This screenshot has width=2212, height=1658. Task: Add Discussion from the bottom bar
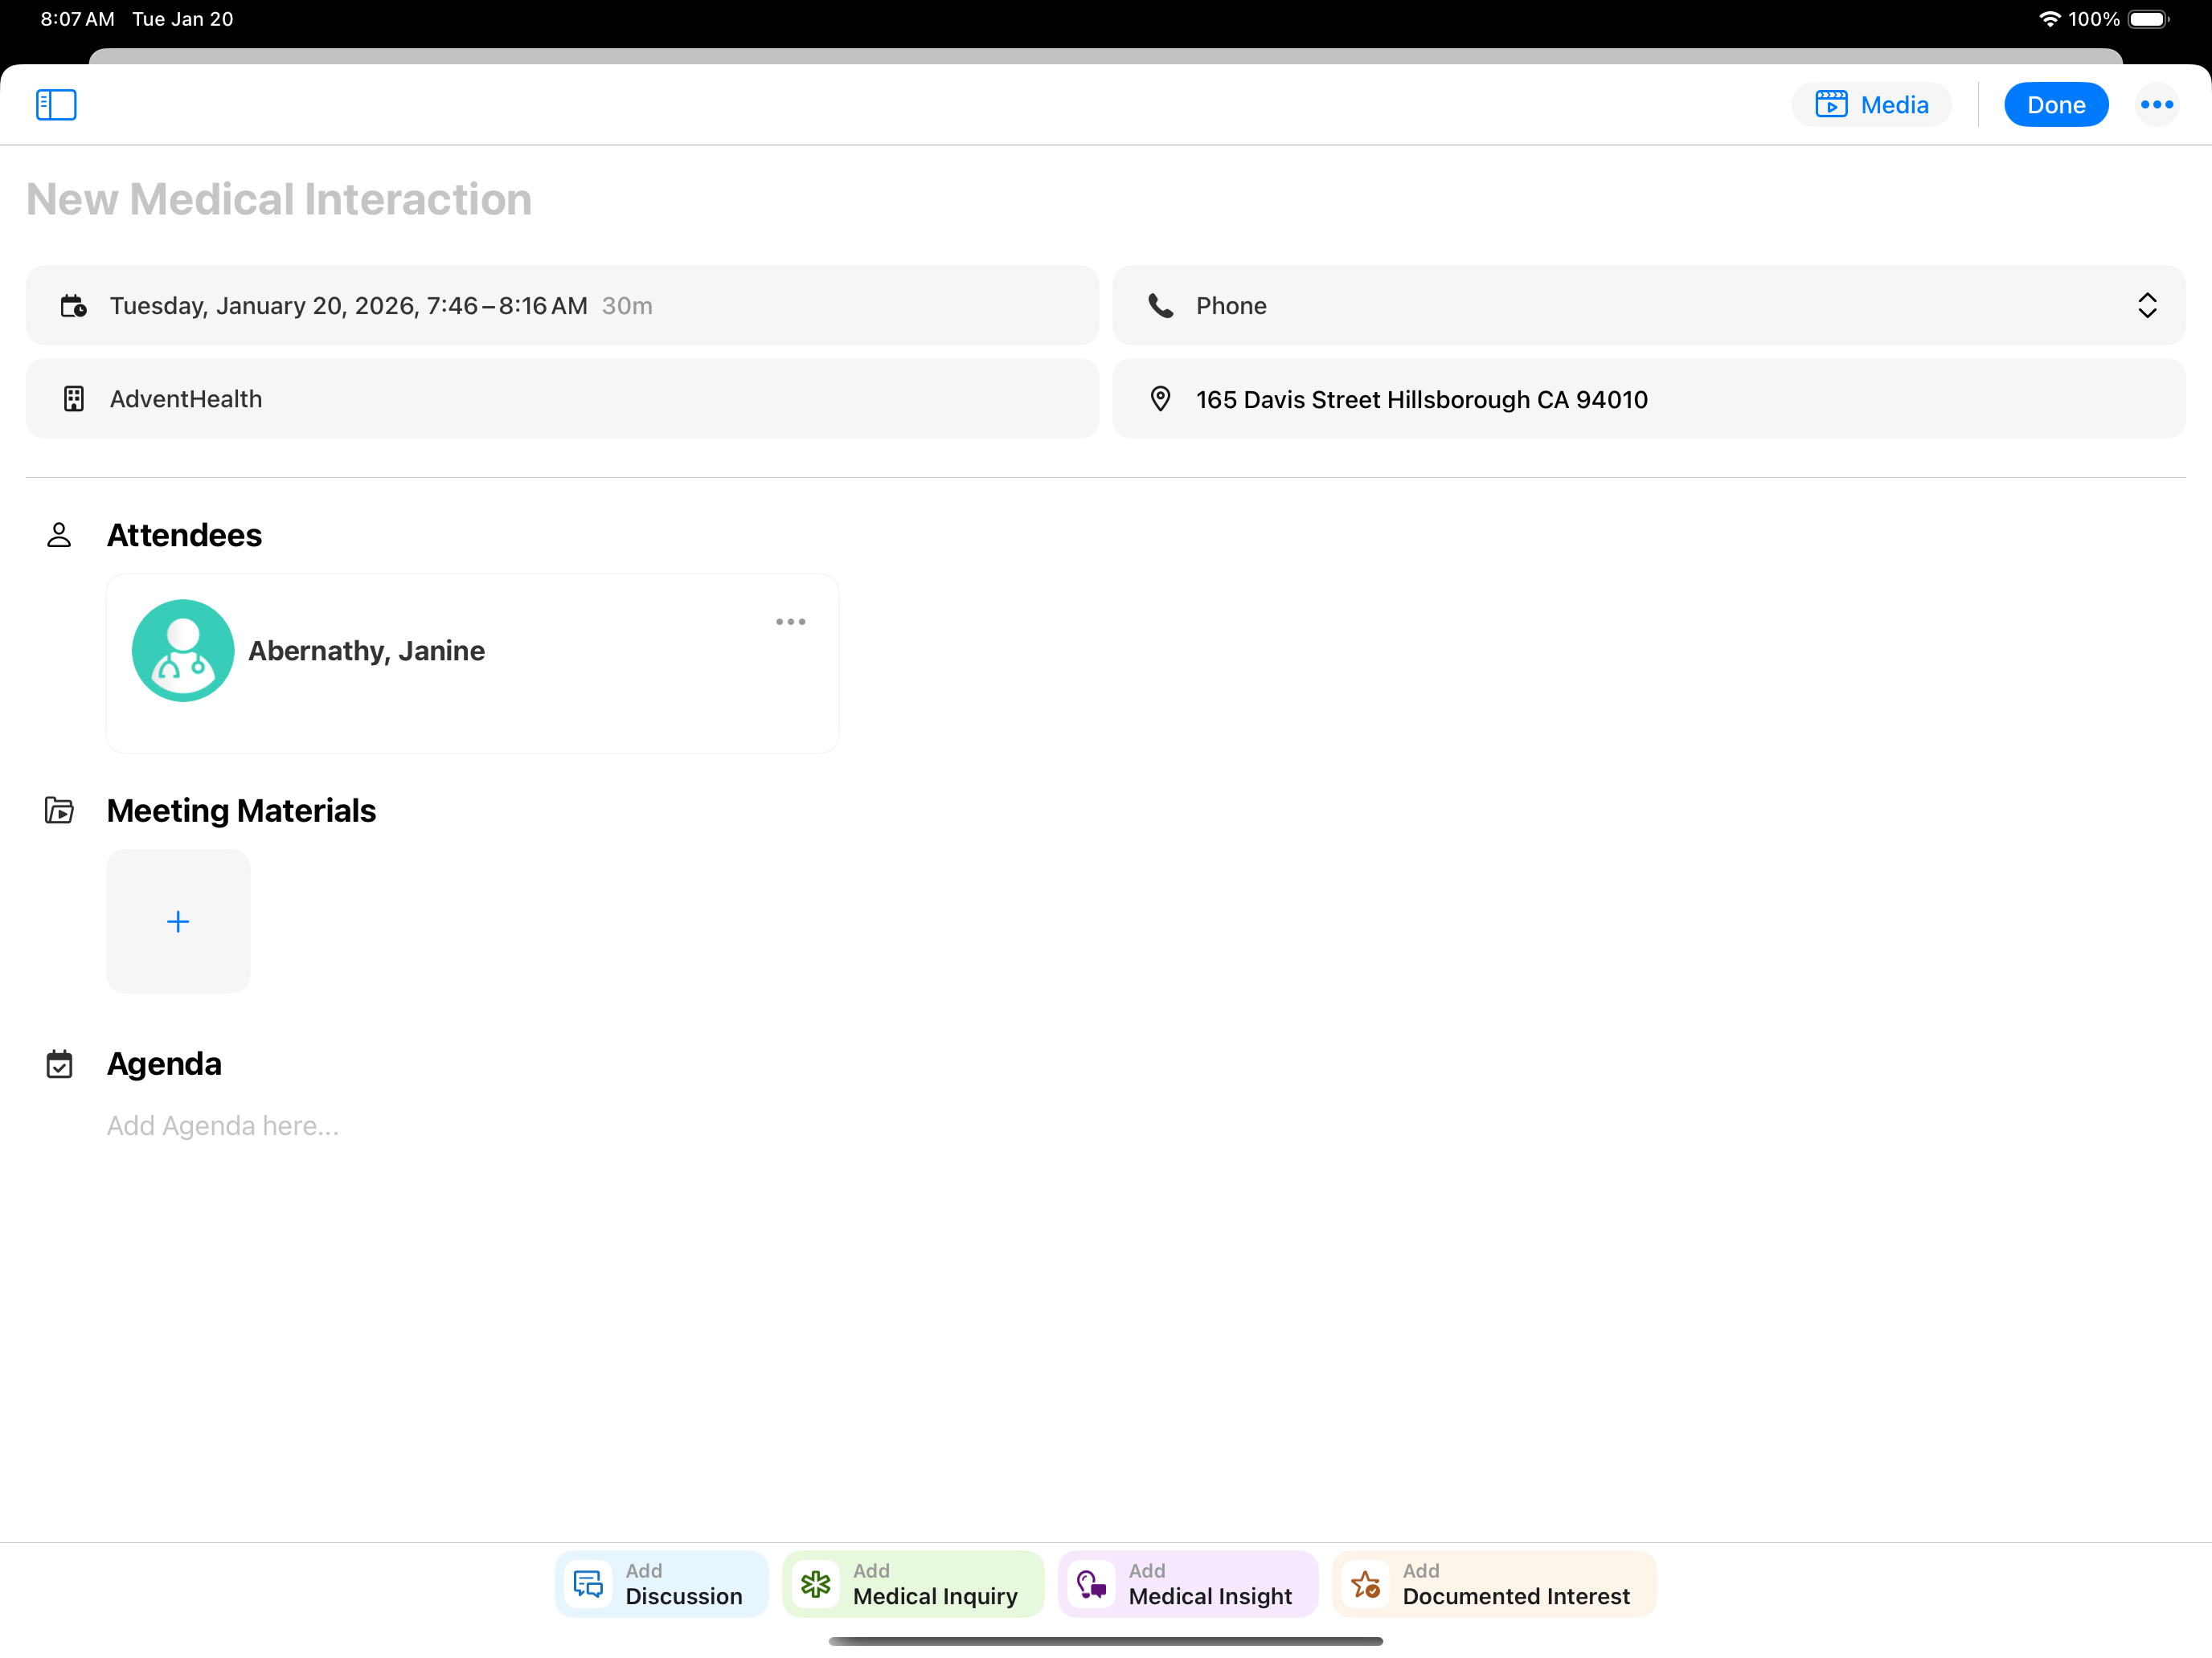[x=661, y=1584]
